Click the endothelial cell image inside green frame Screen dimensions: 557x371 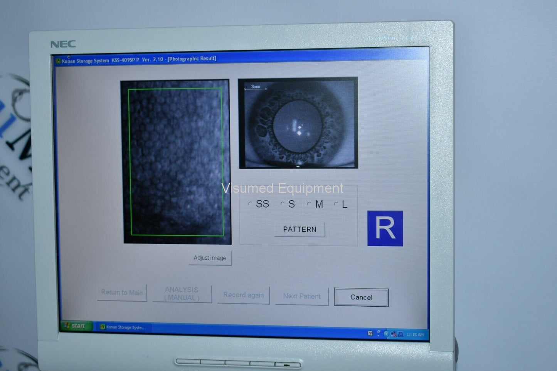(x=176, y=162)
